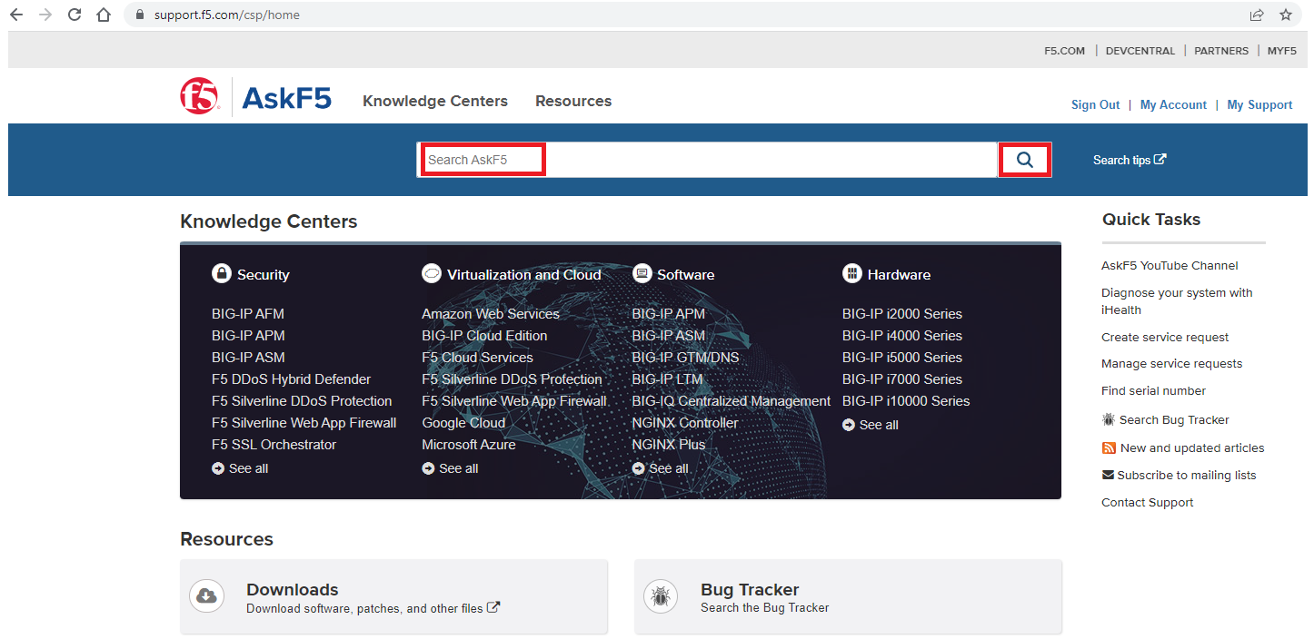The image size is (1314, 639).
Task: Open Amazon Web Services link
Action: 491,313
